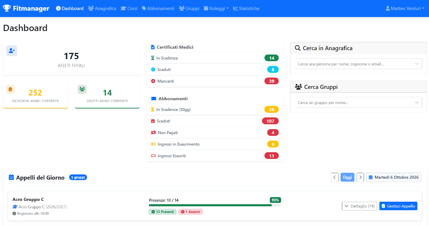This screenshot has height=226, width=429.
Task: Go to previous day arrow
Action: pos(334,177)
